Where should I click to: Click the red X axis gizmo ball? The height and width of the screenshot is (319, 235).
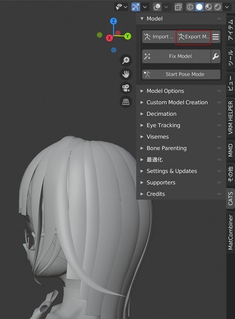110,38
